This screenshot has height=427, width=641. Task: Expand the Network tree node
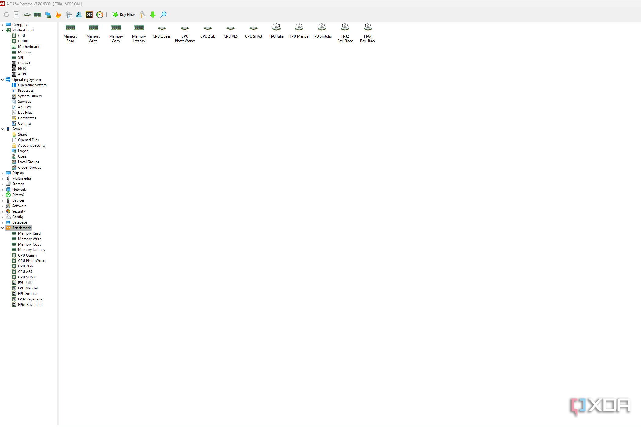2,189
